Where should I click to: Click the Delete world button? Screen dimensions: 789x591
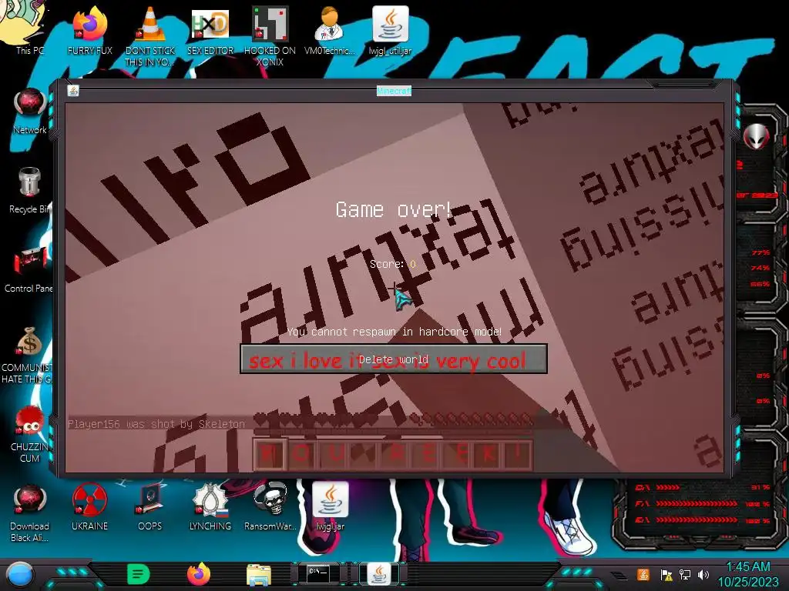click(x=394, y=359)
